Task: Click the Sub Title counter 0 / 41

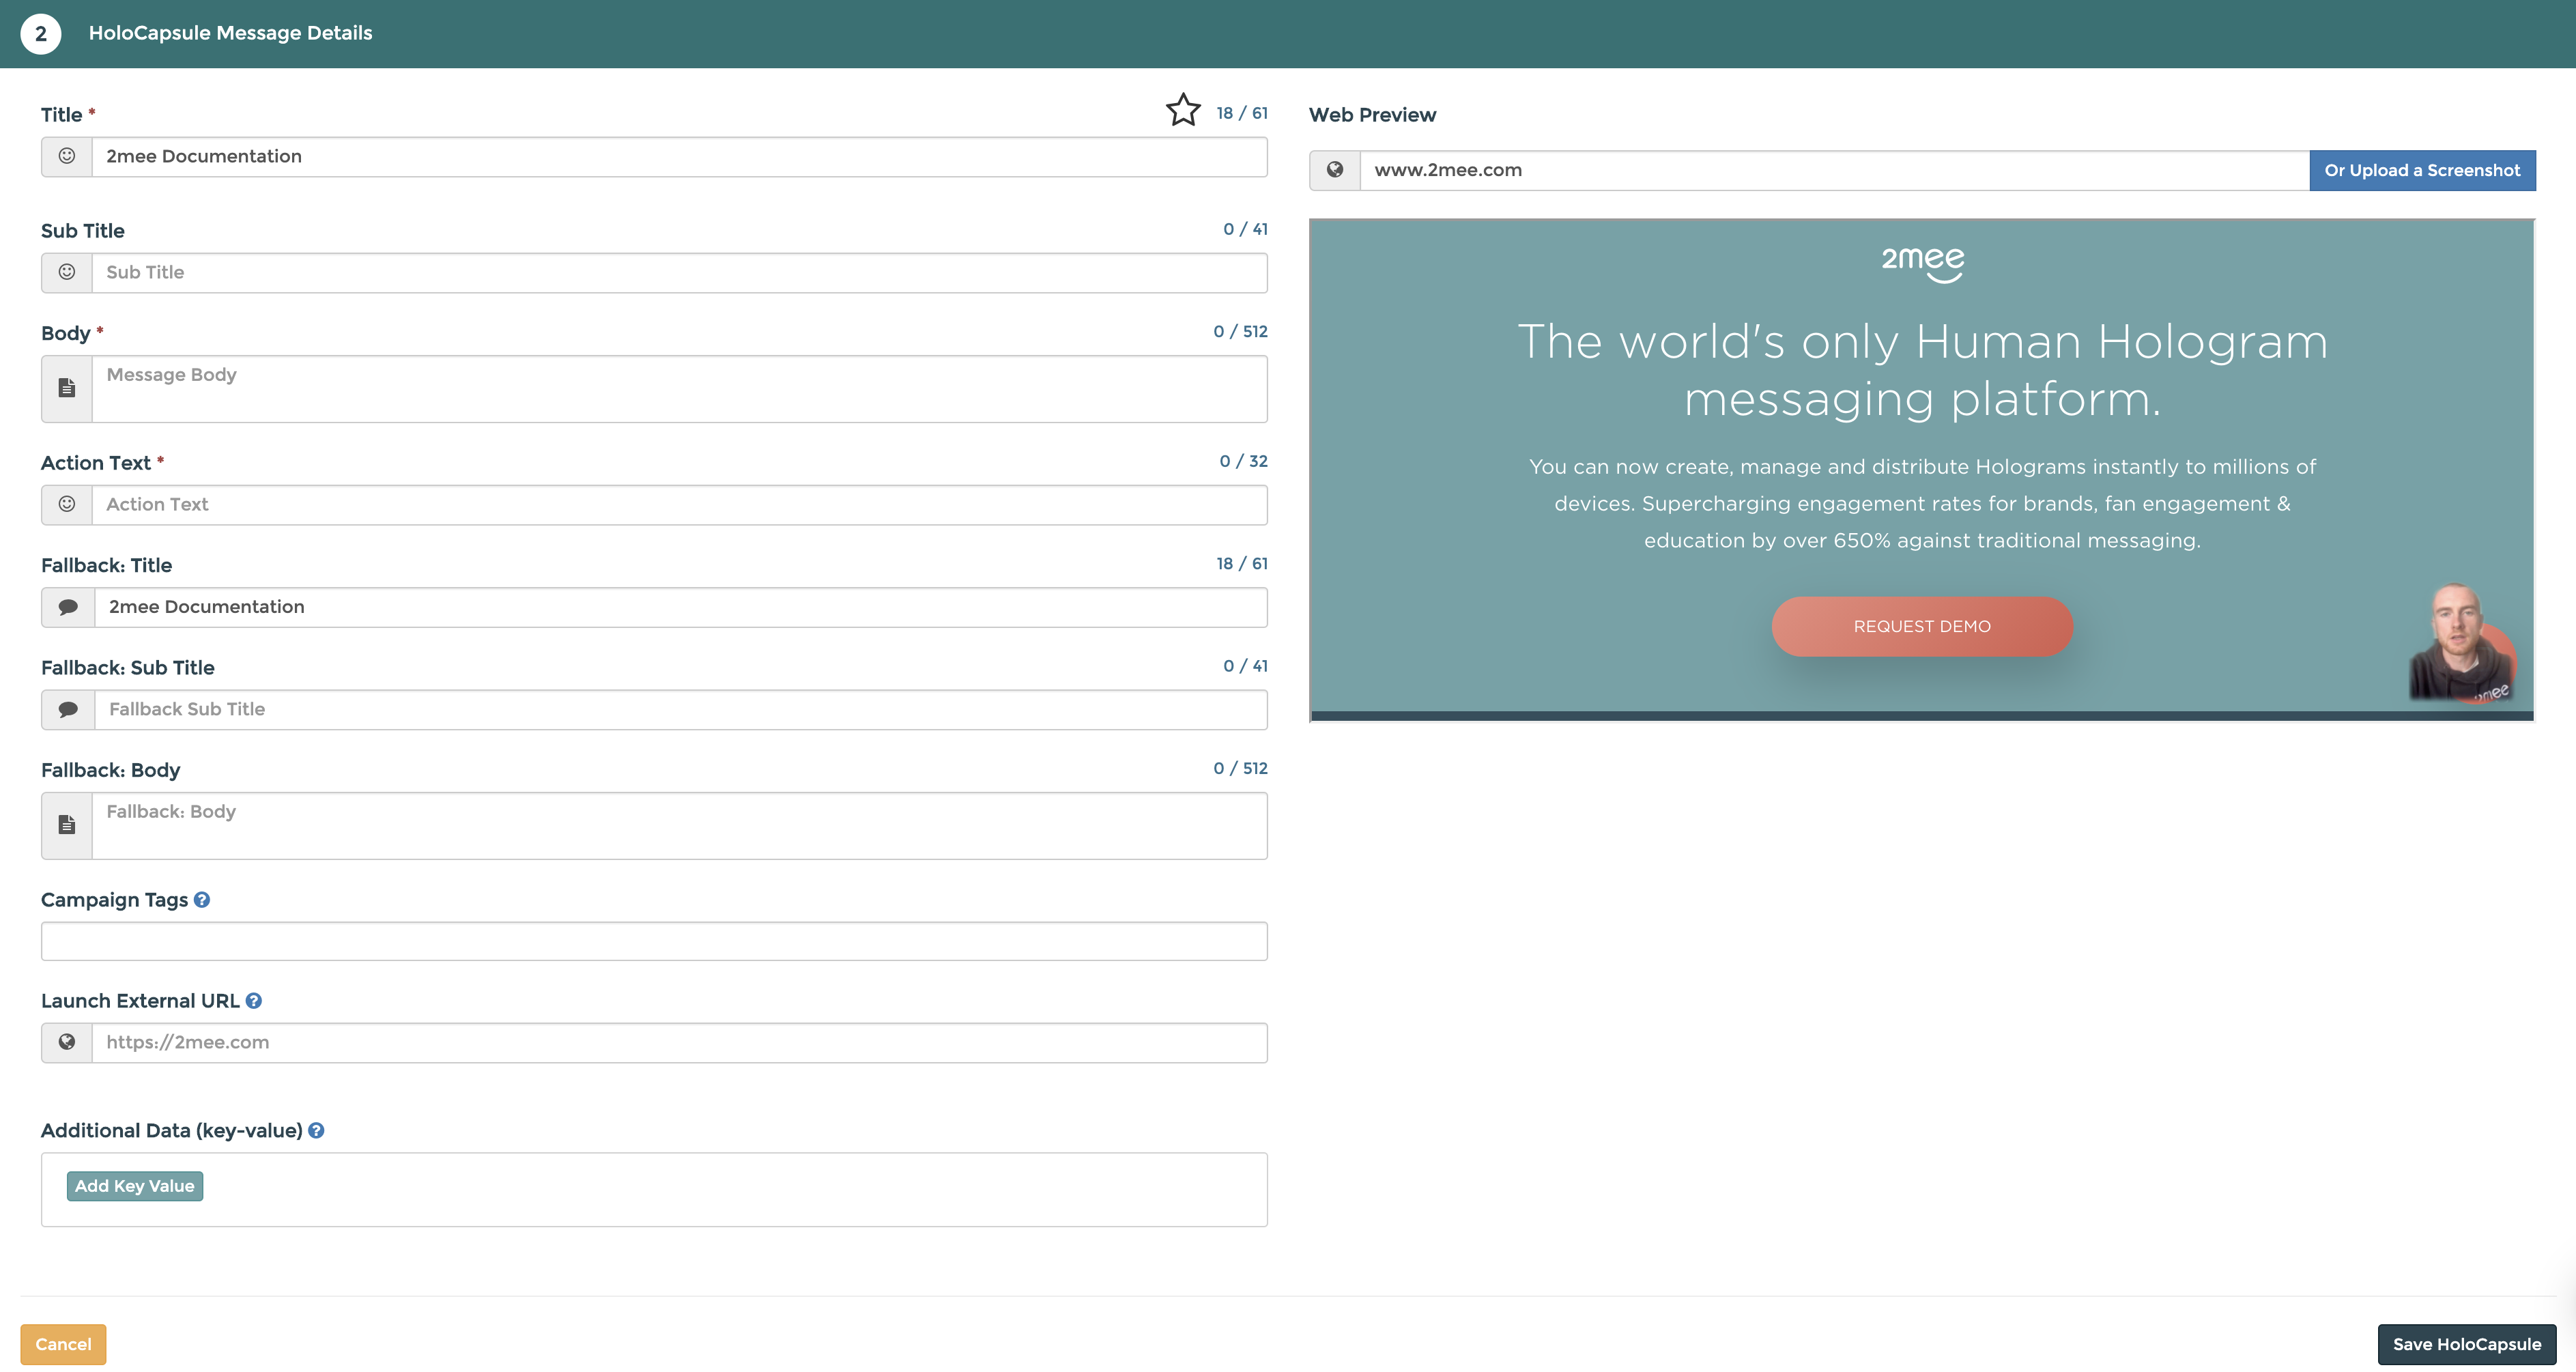Action: pyautogui.click(x=1245, y=229)
